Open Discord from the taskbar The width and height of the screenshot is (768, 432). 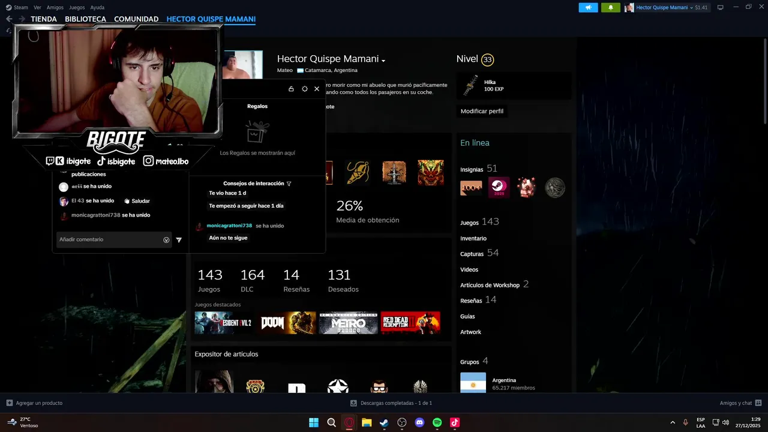[x=419, y=422]
